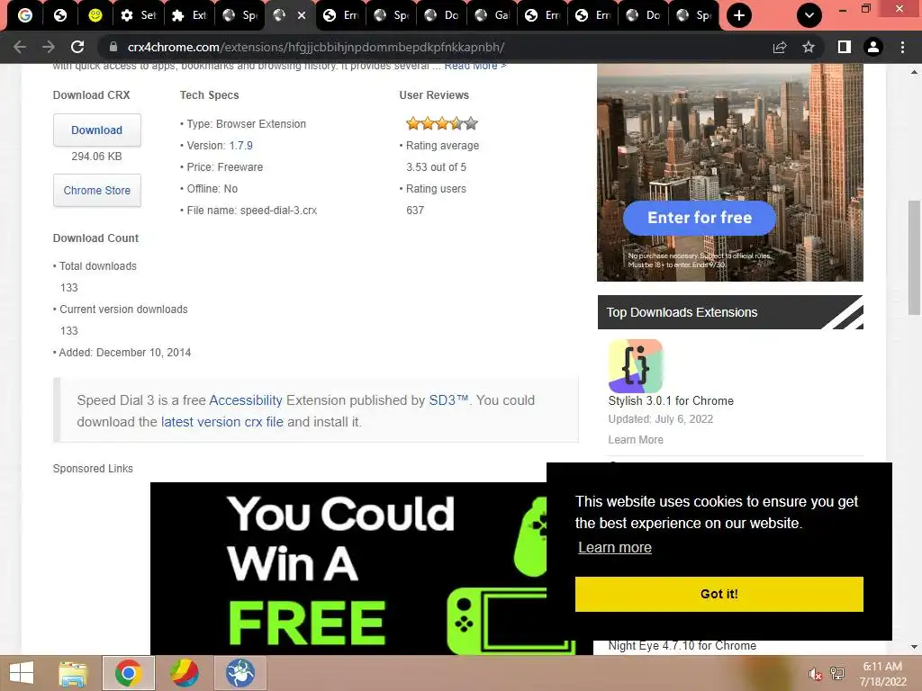This screenshot has height=691, width=922.
Task: Share this page icon in address bar
Action: [x=780, y=47]
